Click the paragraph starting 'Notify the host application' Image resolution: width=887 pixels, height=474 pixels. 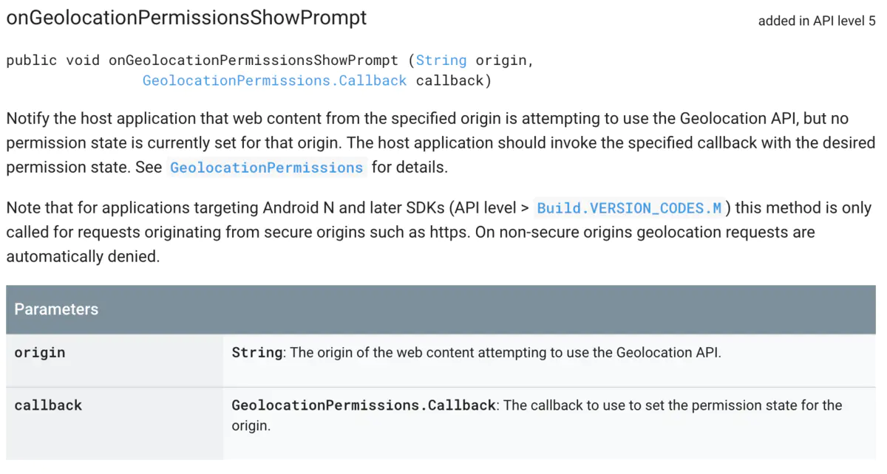(x=441, y=143)
